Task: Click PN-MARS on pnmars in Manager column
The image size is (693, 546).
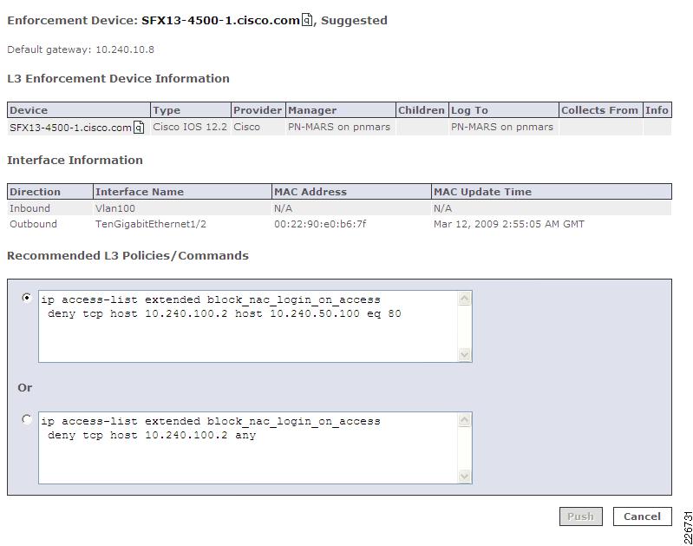Action: point(339,127)
